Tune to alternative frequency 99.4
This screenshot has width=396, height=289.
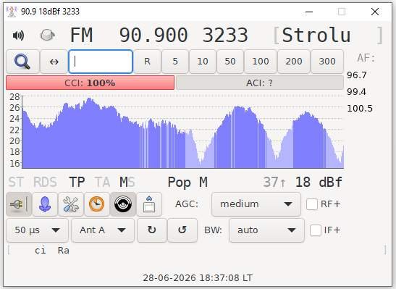click(357, 92)
